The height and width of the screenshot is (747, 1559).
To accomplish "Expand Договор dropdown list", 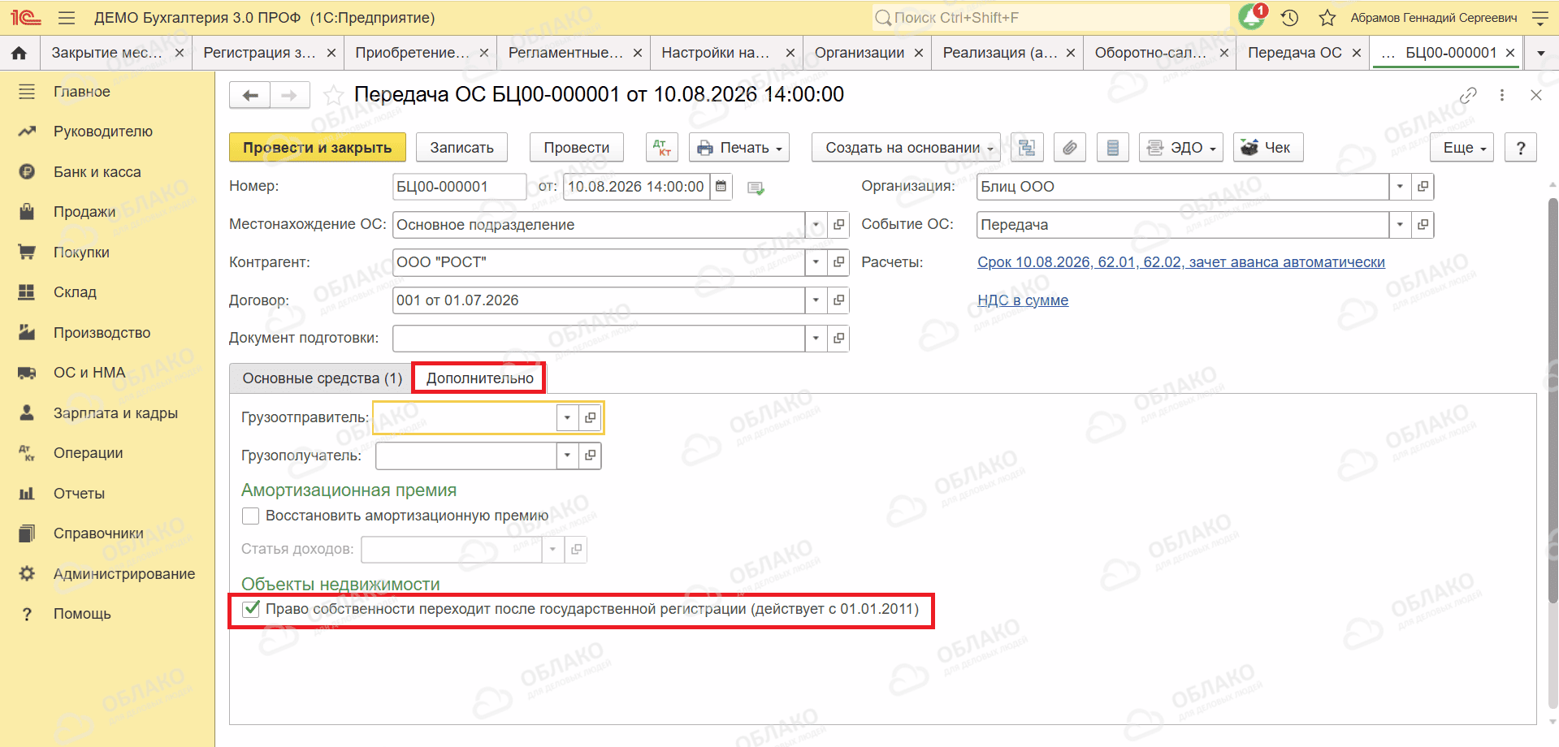I will (816, 300).
